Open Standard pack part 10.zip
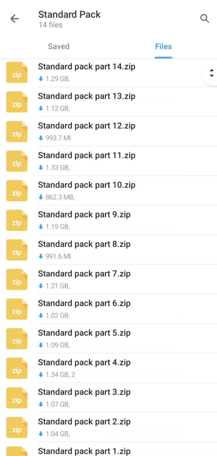 pos(86,185)
